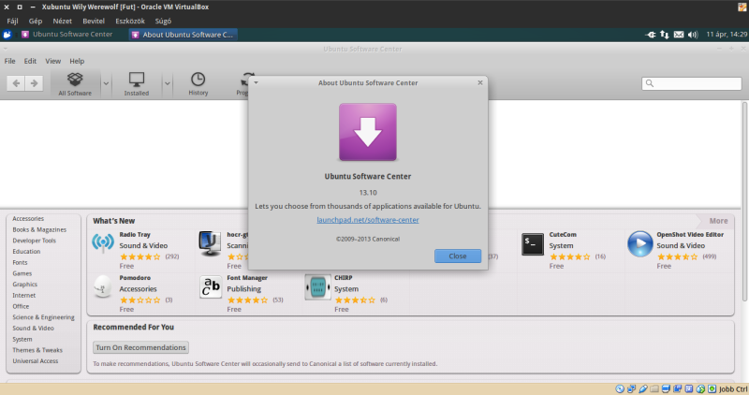Switch to Ubuntu Software Center taskbar item
The image size is (749, 395).
click(66, 35)
